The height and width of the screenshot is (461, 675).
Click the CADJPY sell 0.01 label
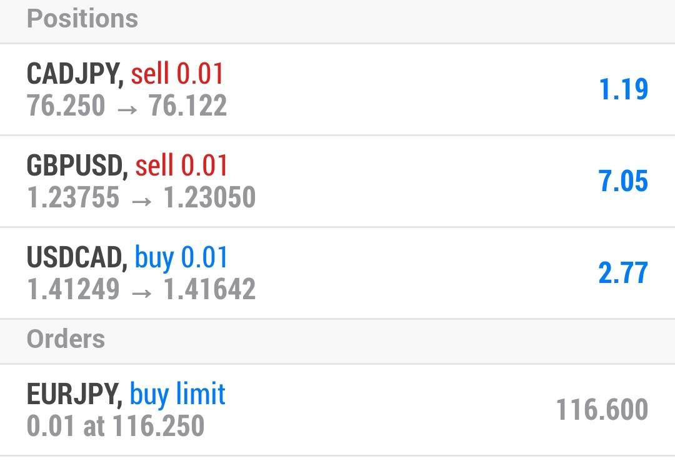[177, 74]
